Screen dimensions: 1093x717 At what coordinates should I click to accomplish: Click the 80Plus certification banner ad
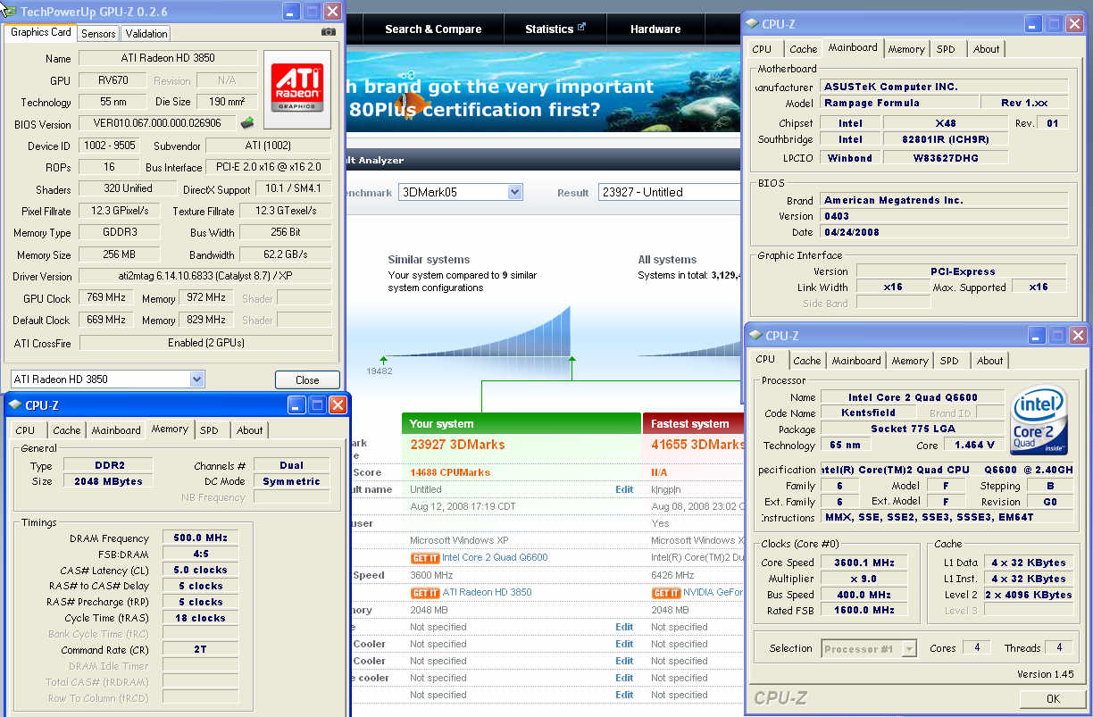[543, 90]
